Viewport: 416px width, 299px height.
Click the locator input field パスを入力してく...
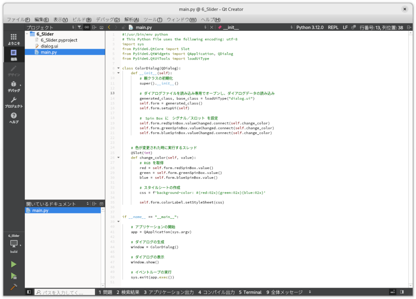pos(65,292)
